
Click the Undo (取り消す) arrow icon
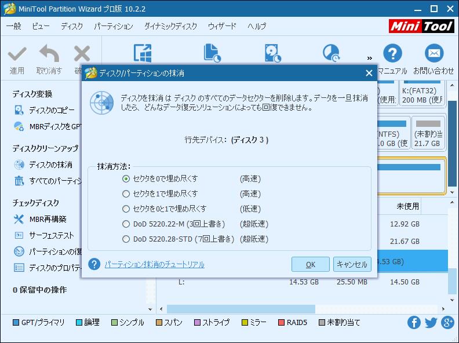pyautogui.click(x=49, y=54)
